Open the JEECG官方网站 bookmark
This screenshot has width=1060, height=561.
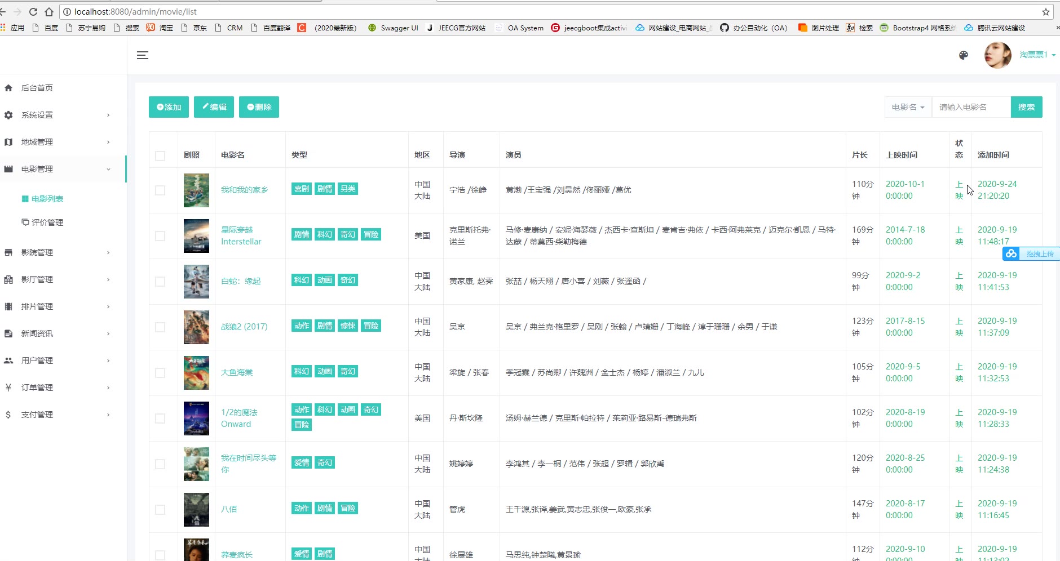[x=456, y=28]
